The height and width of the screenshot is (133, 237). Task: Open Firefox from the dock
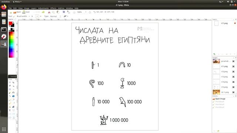[x=4, y=7]
